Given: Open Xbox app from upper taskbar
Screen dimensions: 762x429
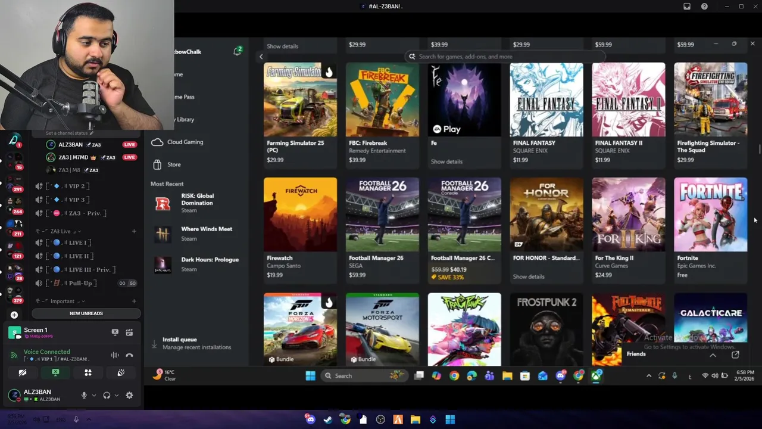Looking at the screenshot, I should pos(596,375).
